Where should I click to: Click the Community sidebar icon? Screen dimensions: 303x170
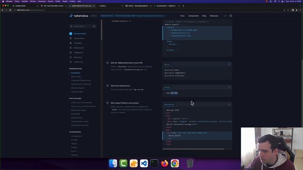tap(71, 62)
